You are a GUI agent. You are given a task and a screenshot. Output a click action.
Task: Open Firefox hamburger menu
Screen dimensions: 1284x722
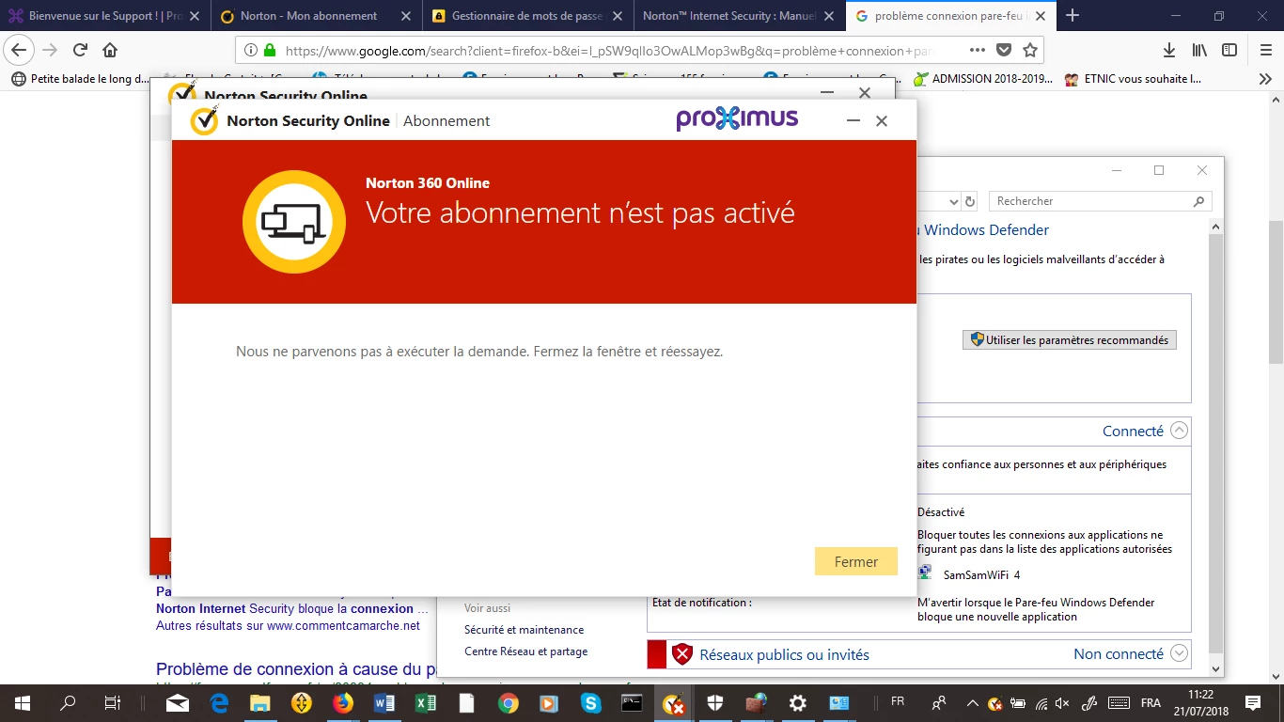1265,50
